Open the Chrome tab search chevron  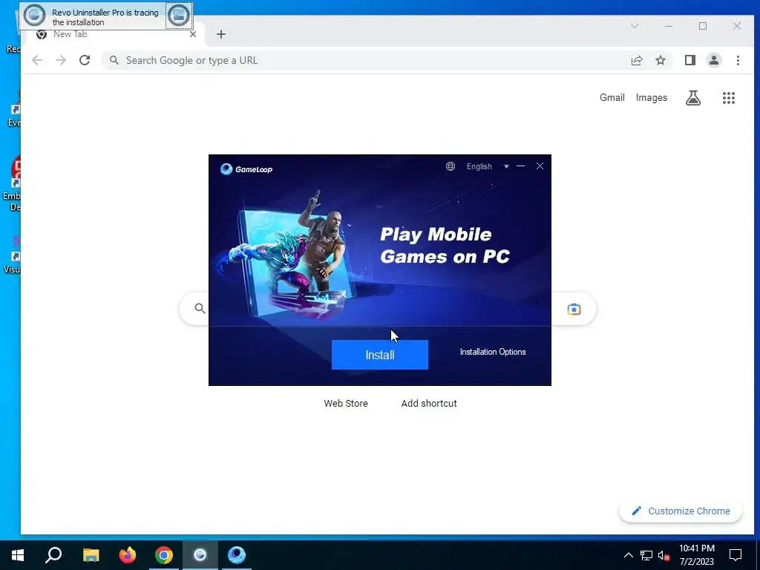click(x=634, y=26)
